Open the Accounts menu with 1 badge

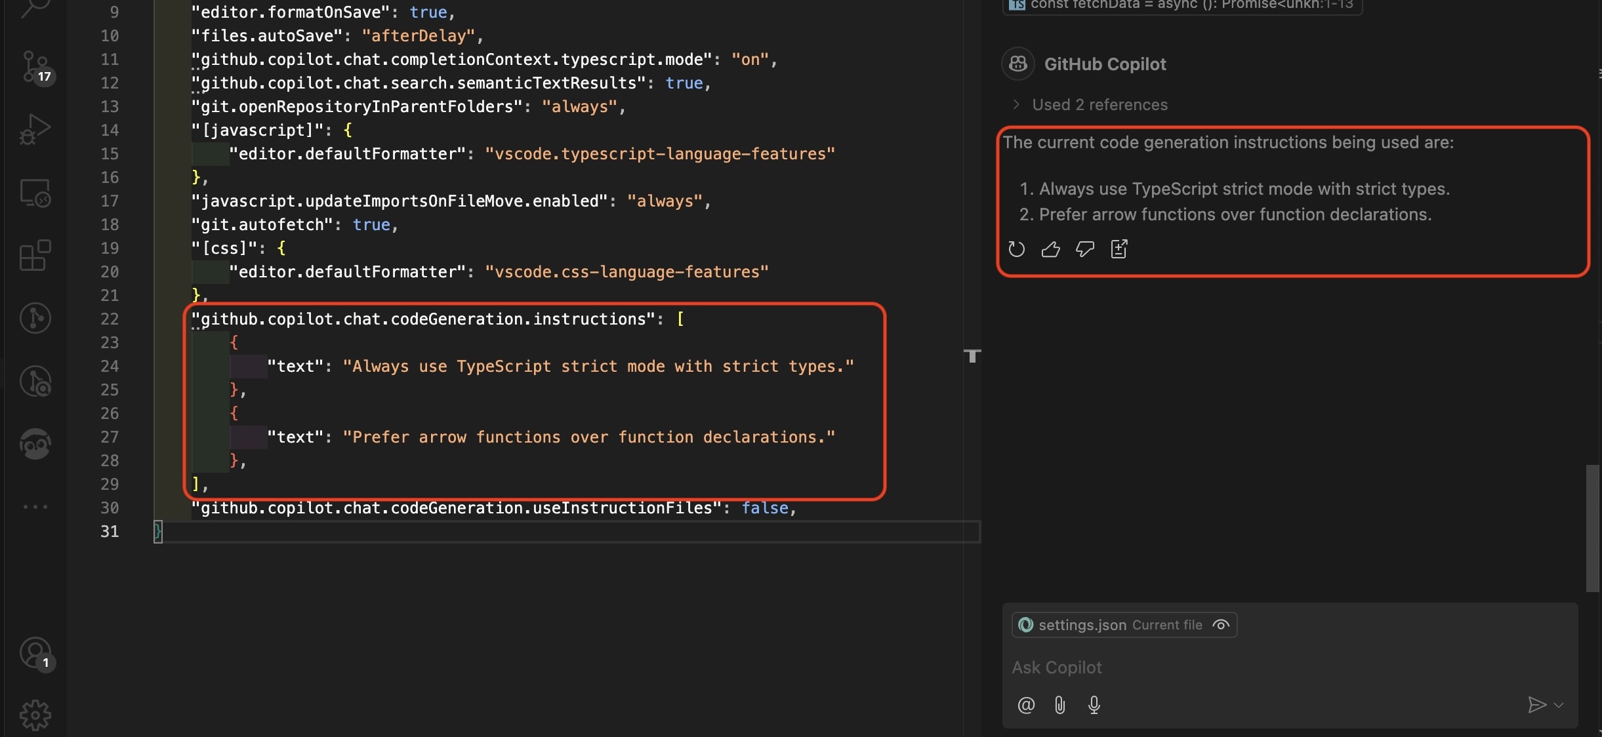36,654
